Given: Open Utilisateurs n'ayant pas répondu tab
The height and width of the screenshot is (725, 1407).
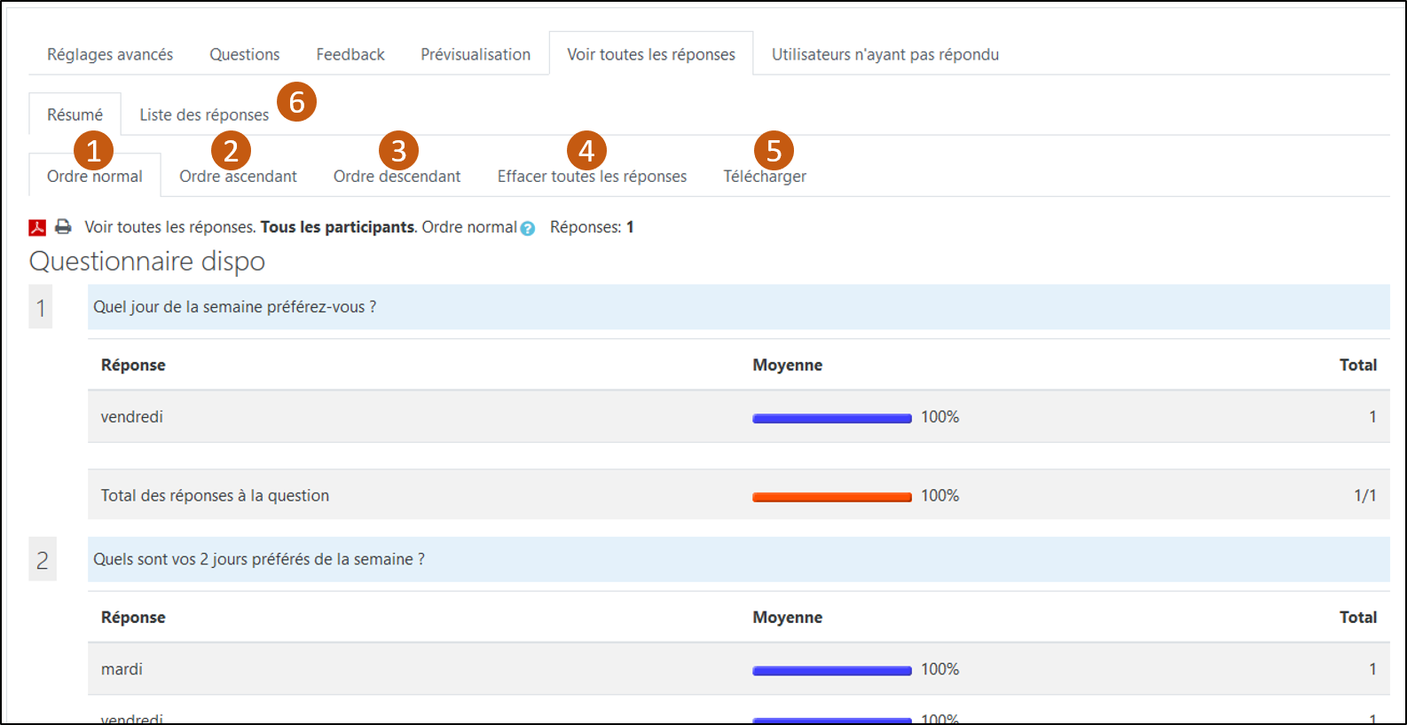Looking at the screenshot, I should click(884, 55).
